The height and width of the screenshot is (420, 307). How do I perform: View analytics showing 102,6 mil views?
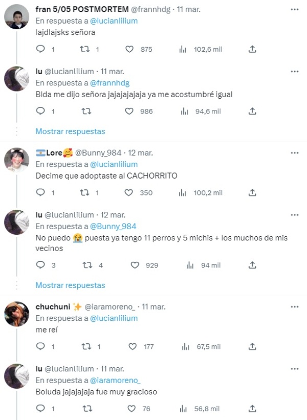coord(183,49)
